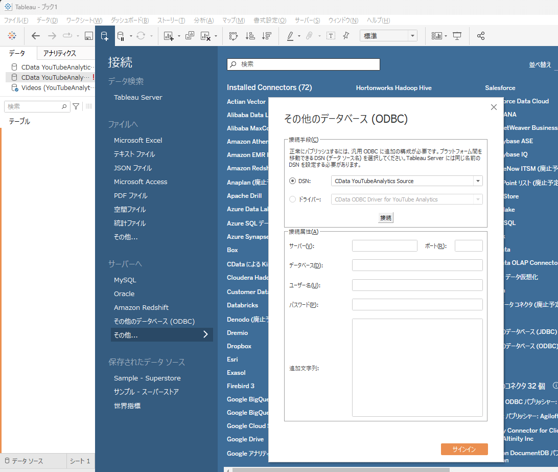Click into the データベース input field
Image resolution: width=558 pixels, height=472 pixels.
click(417, 265)
